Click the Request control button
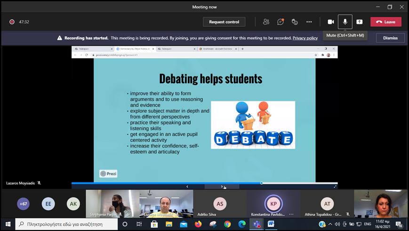 point(224,22)
